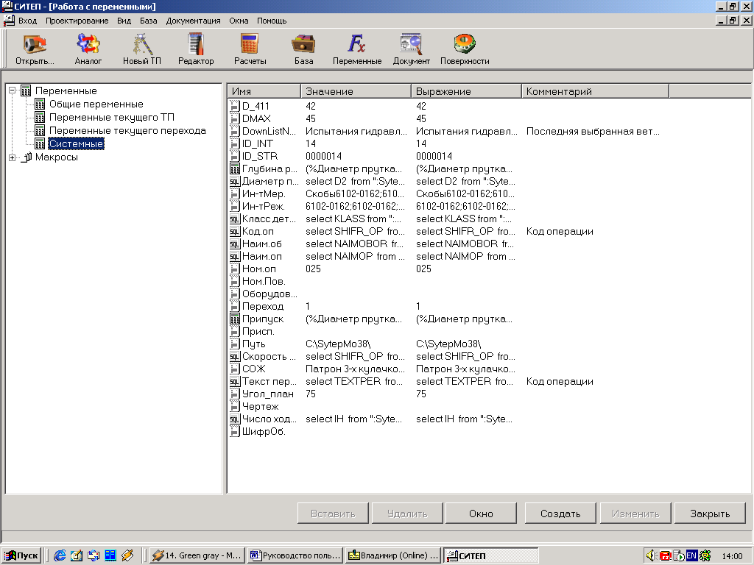Click the SQL icon beside Скорость
Screen dimensions: 754x565
235,356
